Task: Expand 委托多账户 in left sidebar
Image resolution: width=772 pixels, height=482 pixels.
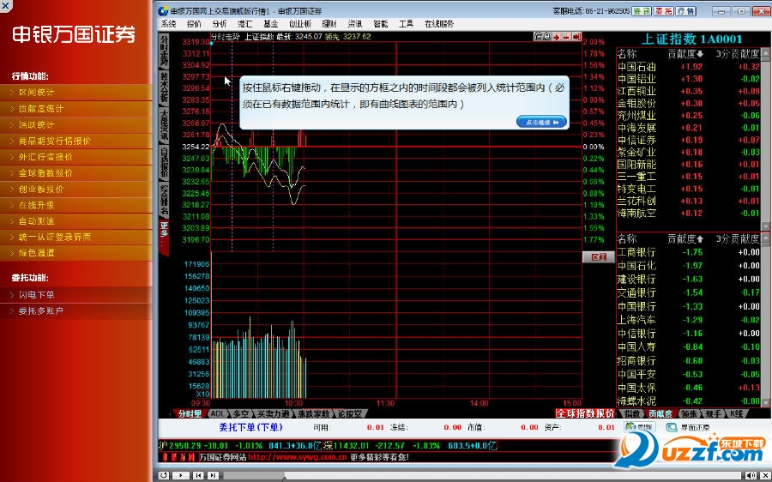Action: point(75,310)
